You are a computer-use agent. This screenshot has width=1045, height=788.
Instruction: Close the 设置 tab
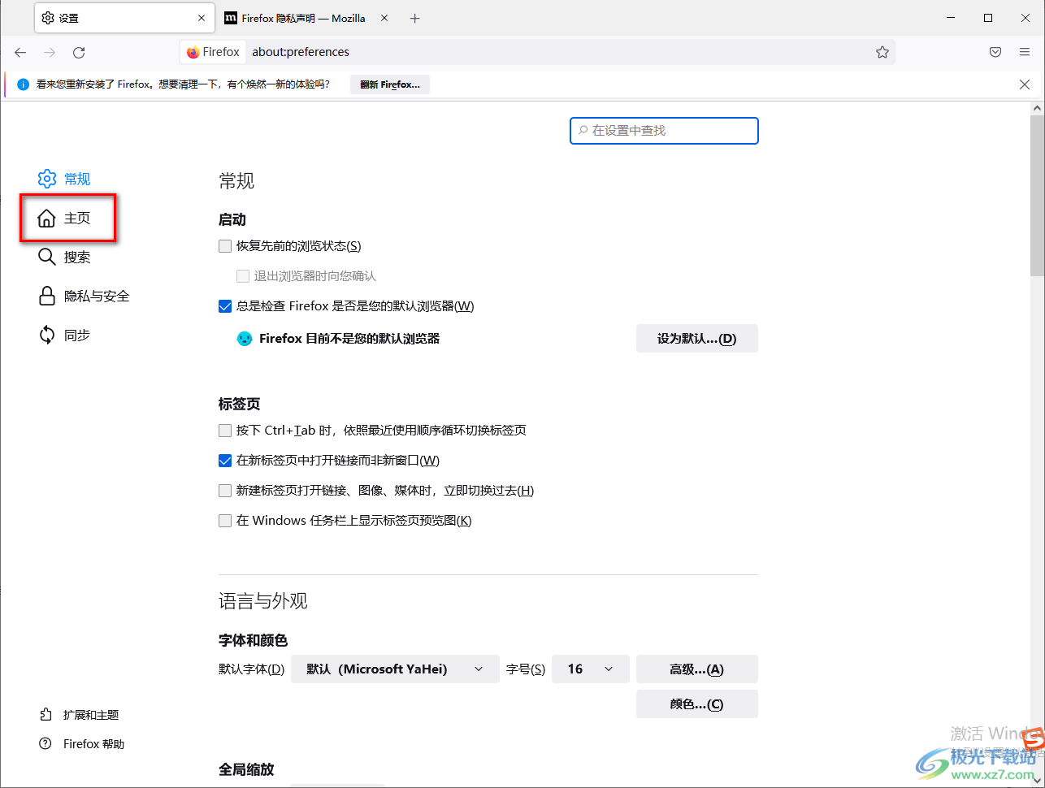(x=202, y=18)
